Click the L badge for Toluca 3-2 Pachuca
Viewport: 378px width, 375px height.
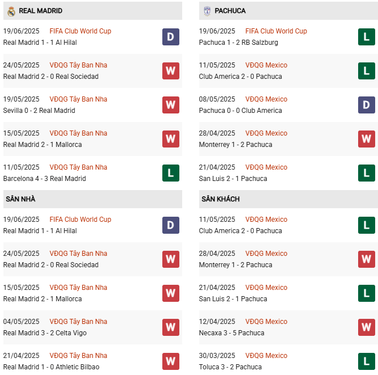(367, 361)
